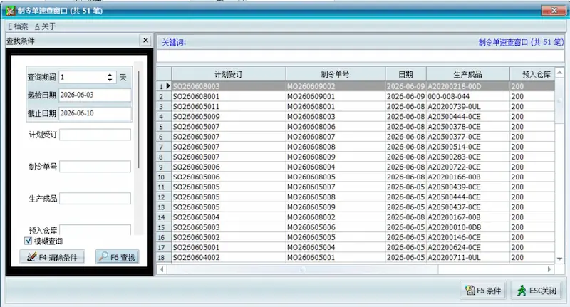Click the 计划受订 search input

pos(95,135)
